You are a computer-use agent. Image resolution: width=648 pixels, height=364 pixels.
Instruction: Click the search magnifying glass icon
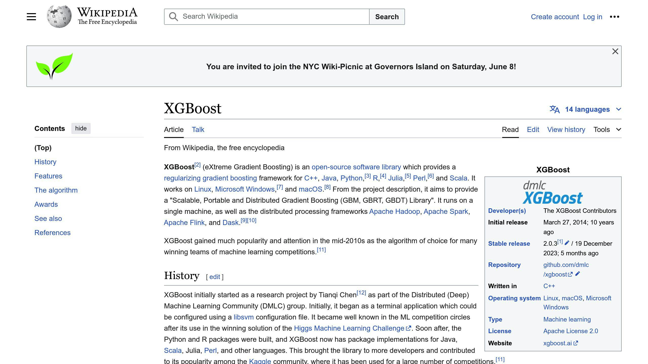point(173,16)
